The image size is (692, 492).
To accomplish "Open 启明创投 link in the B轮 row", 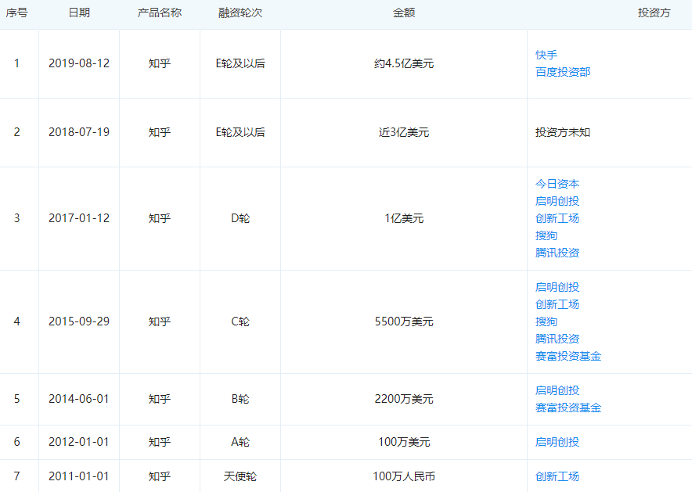I will (557, 390).
